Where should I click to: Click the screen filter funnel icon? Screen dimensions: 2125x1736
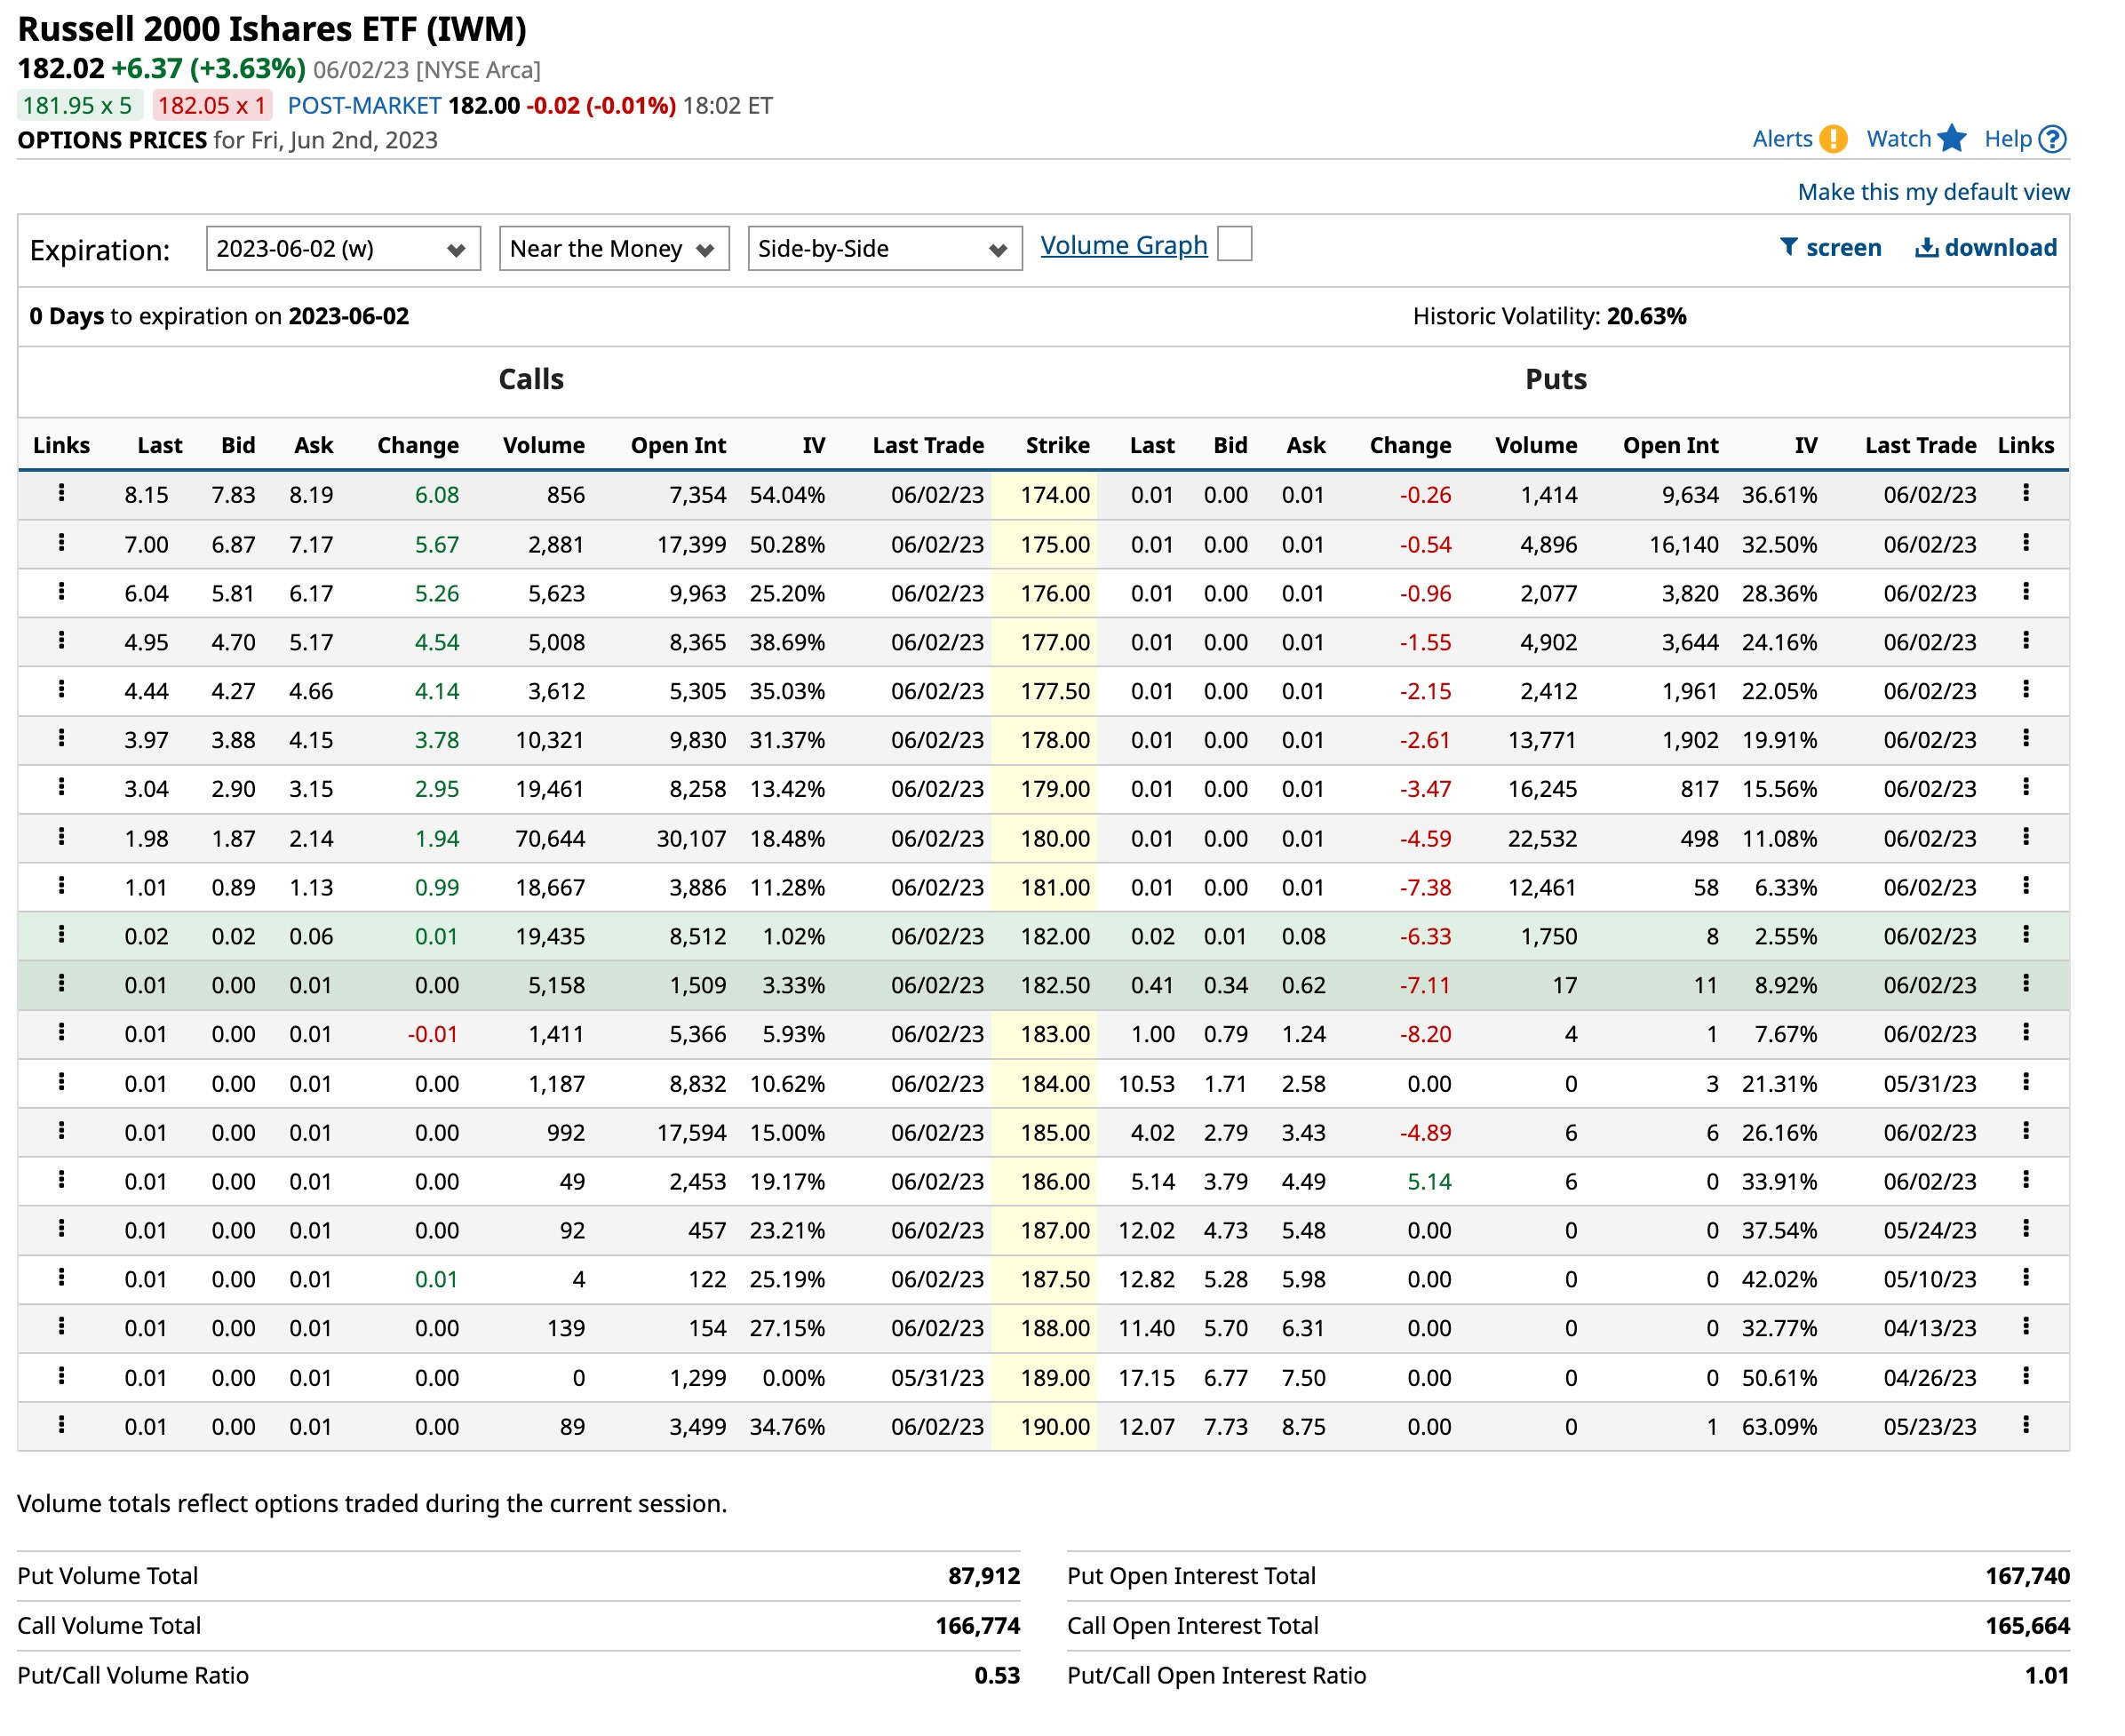[x=1789, y=247]
